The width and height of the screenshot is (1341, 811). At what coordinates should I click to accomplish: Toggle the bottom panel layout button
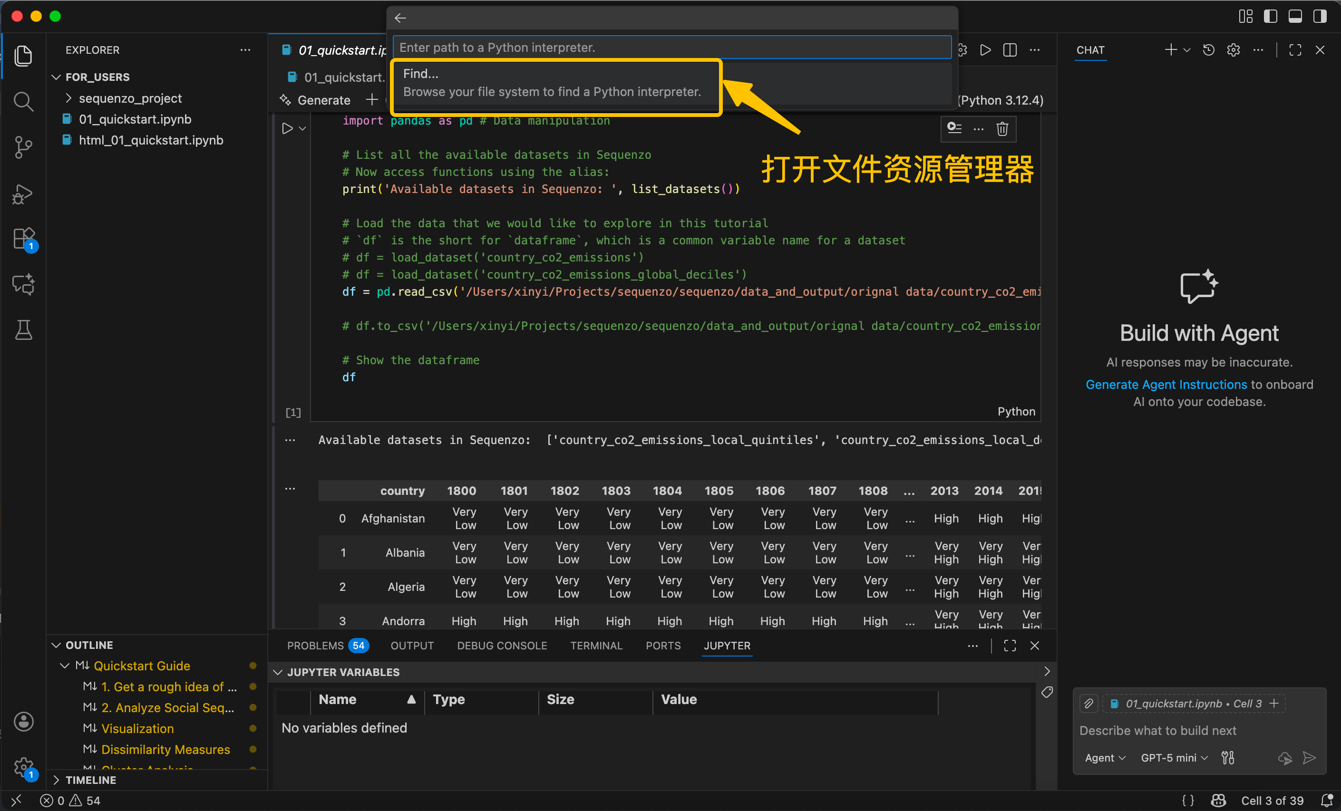(1295, 16)
